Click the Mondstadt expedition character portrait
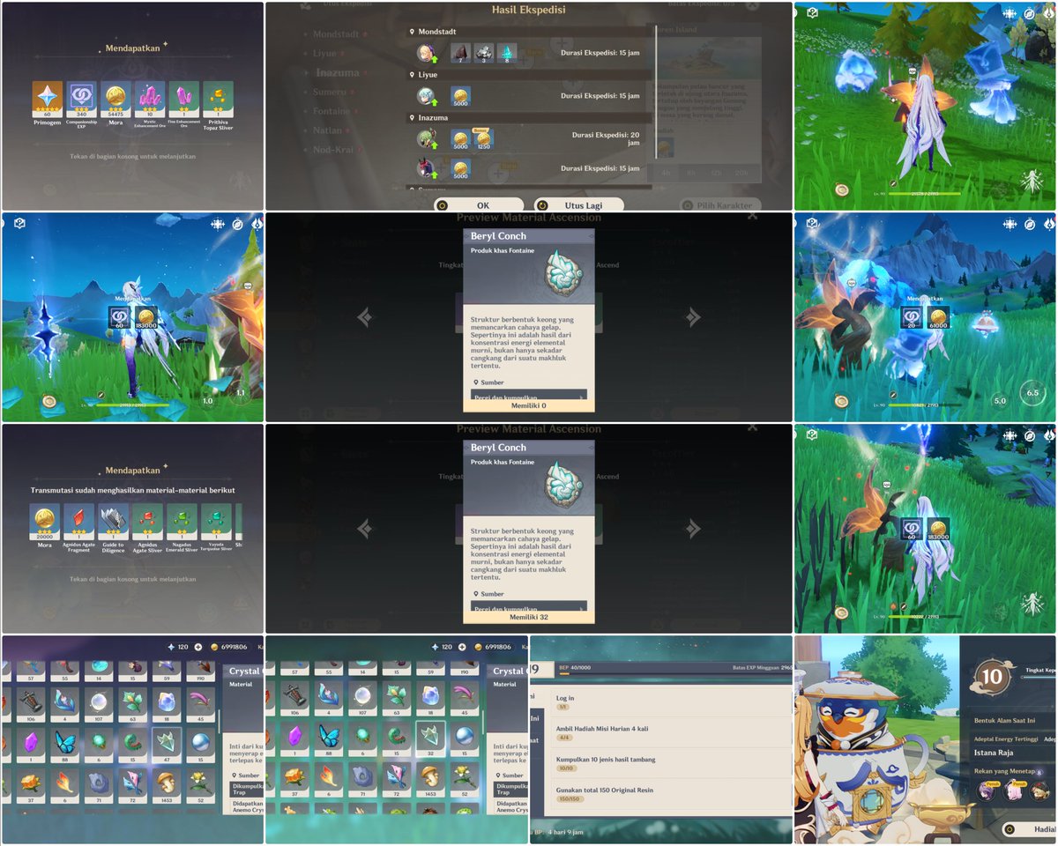 (x=427, y=53)
